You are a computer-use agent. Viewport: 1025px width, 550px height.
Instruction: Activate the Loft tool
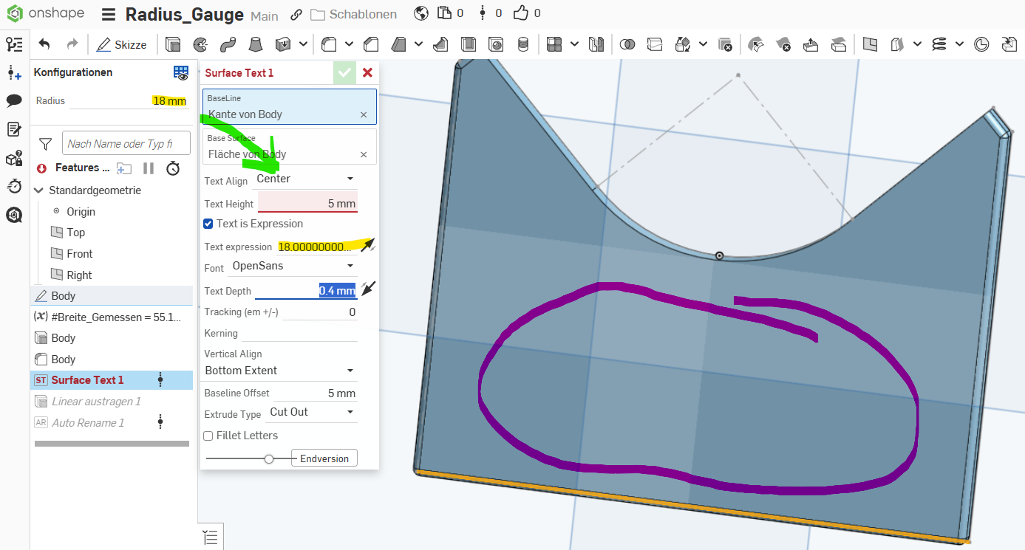pos(254,44)
